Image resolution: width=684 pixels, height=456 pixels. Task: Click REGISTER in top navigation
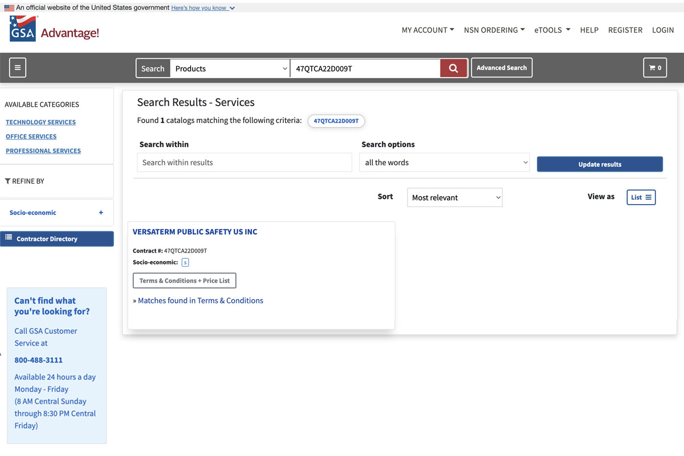[625, 30]
